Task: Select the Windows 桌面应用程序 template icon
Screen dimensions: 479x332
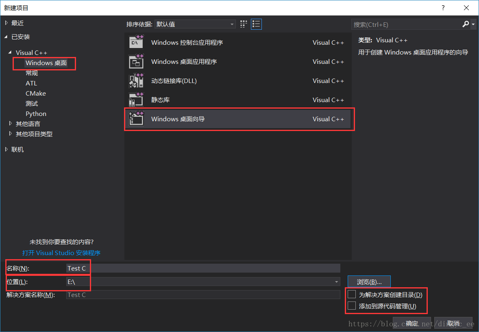Action: click(x=136, y=61)
